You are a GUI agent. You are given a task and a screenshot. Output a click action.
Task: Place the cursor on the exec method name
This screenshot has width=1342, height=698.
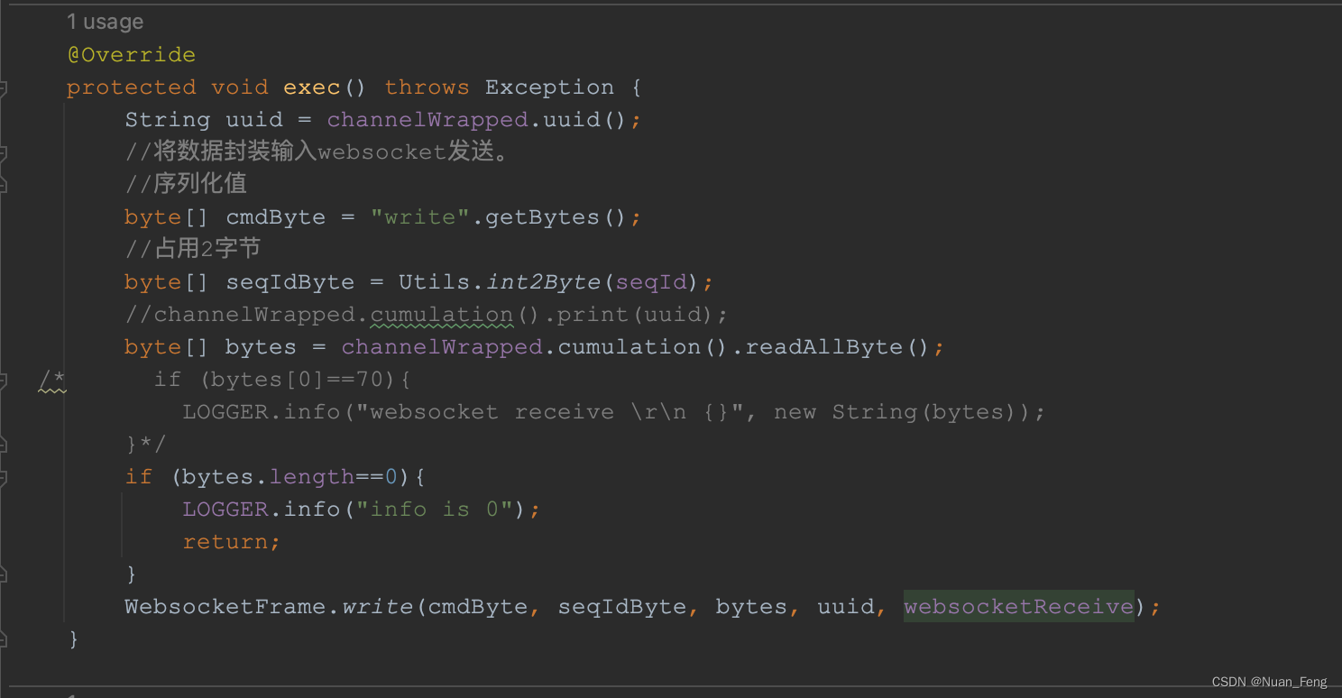312,87
